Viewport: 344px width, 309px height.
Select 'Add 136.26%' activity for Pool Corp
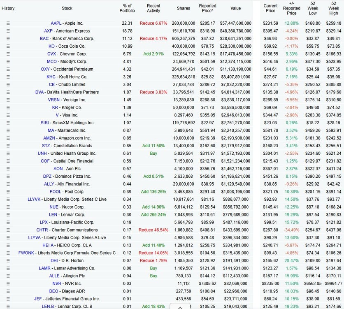pyautogui.click(x=153, y=192)
